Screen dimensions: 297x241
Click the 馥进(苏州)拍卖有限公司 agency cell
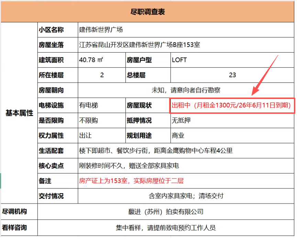[166, 211]
